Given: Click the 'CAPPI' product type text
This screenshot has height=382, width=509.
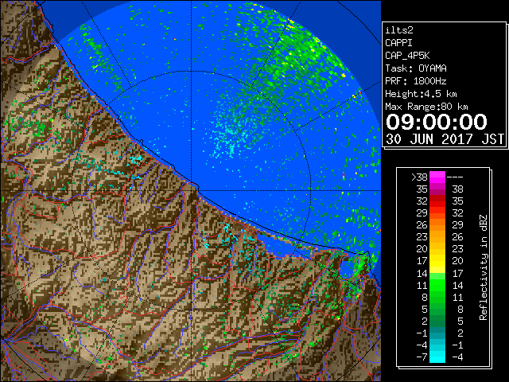Looking at the screenshot, I should 398,43.
